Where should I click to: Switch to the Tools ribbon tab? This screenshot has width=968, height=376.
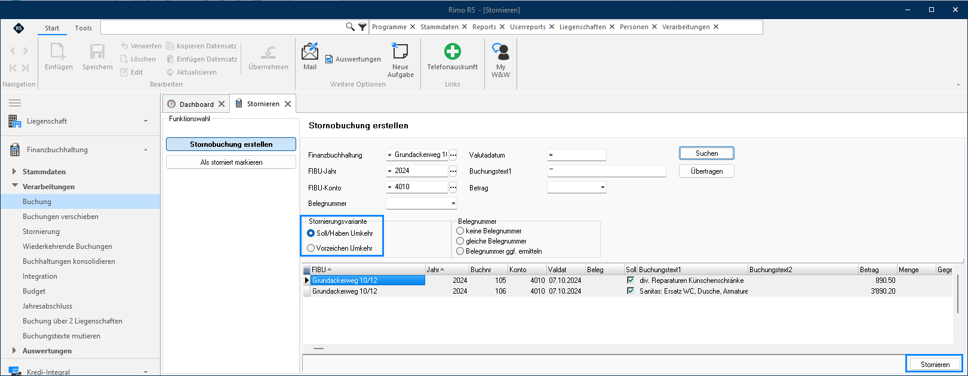click(84, 28)
